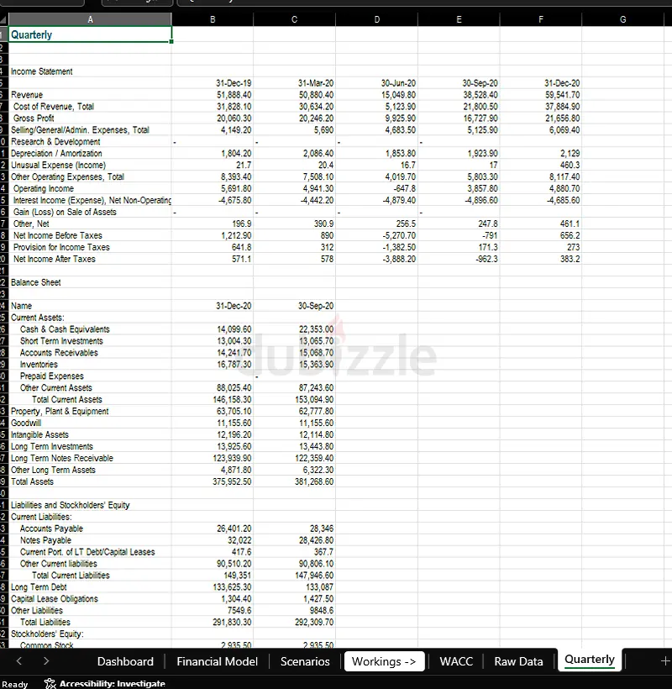The image size is (672, 689).
Task: Click cell A1 containing Quarterly
Action: [90, 34]
